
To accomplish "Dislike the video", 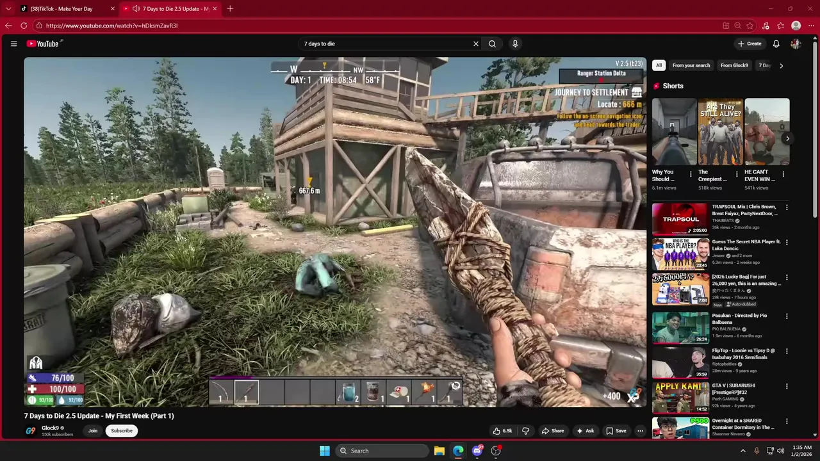I will (525, 431).
